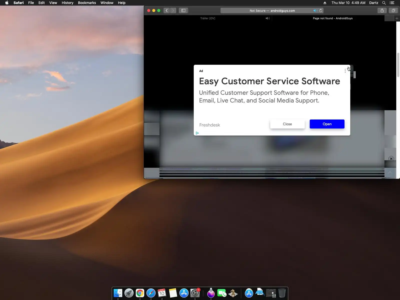Open Notification Center
400x300 pixels.
(392, 3)
